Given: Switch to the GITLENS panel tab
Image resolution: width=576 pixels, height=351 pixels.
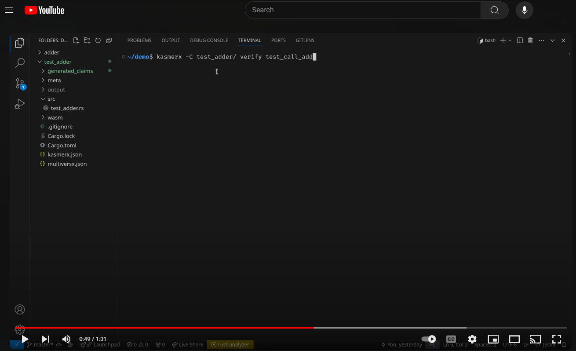Looking at the screenshot, I should [x=305, y=40].
